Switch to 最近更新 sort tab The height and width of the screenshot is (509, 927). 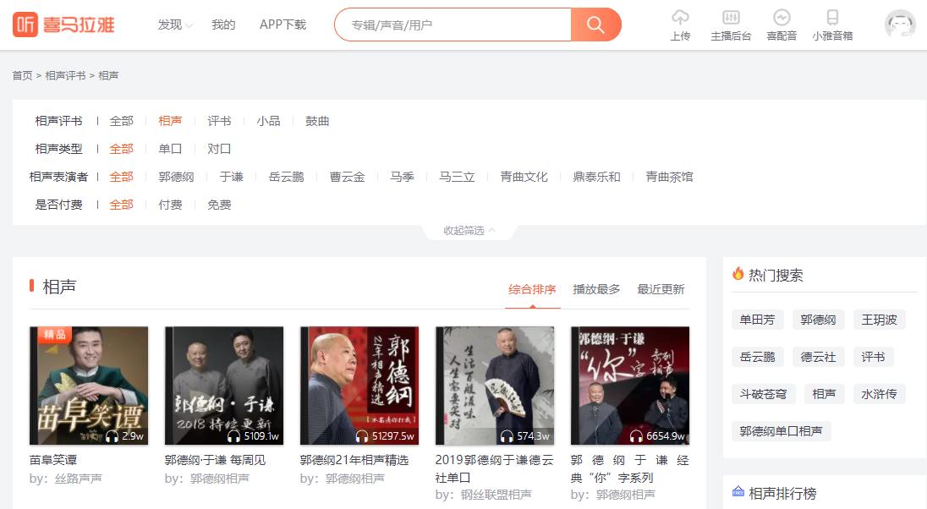[x=661, y=289]
